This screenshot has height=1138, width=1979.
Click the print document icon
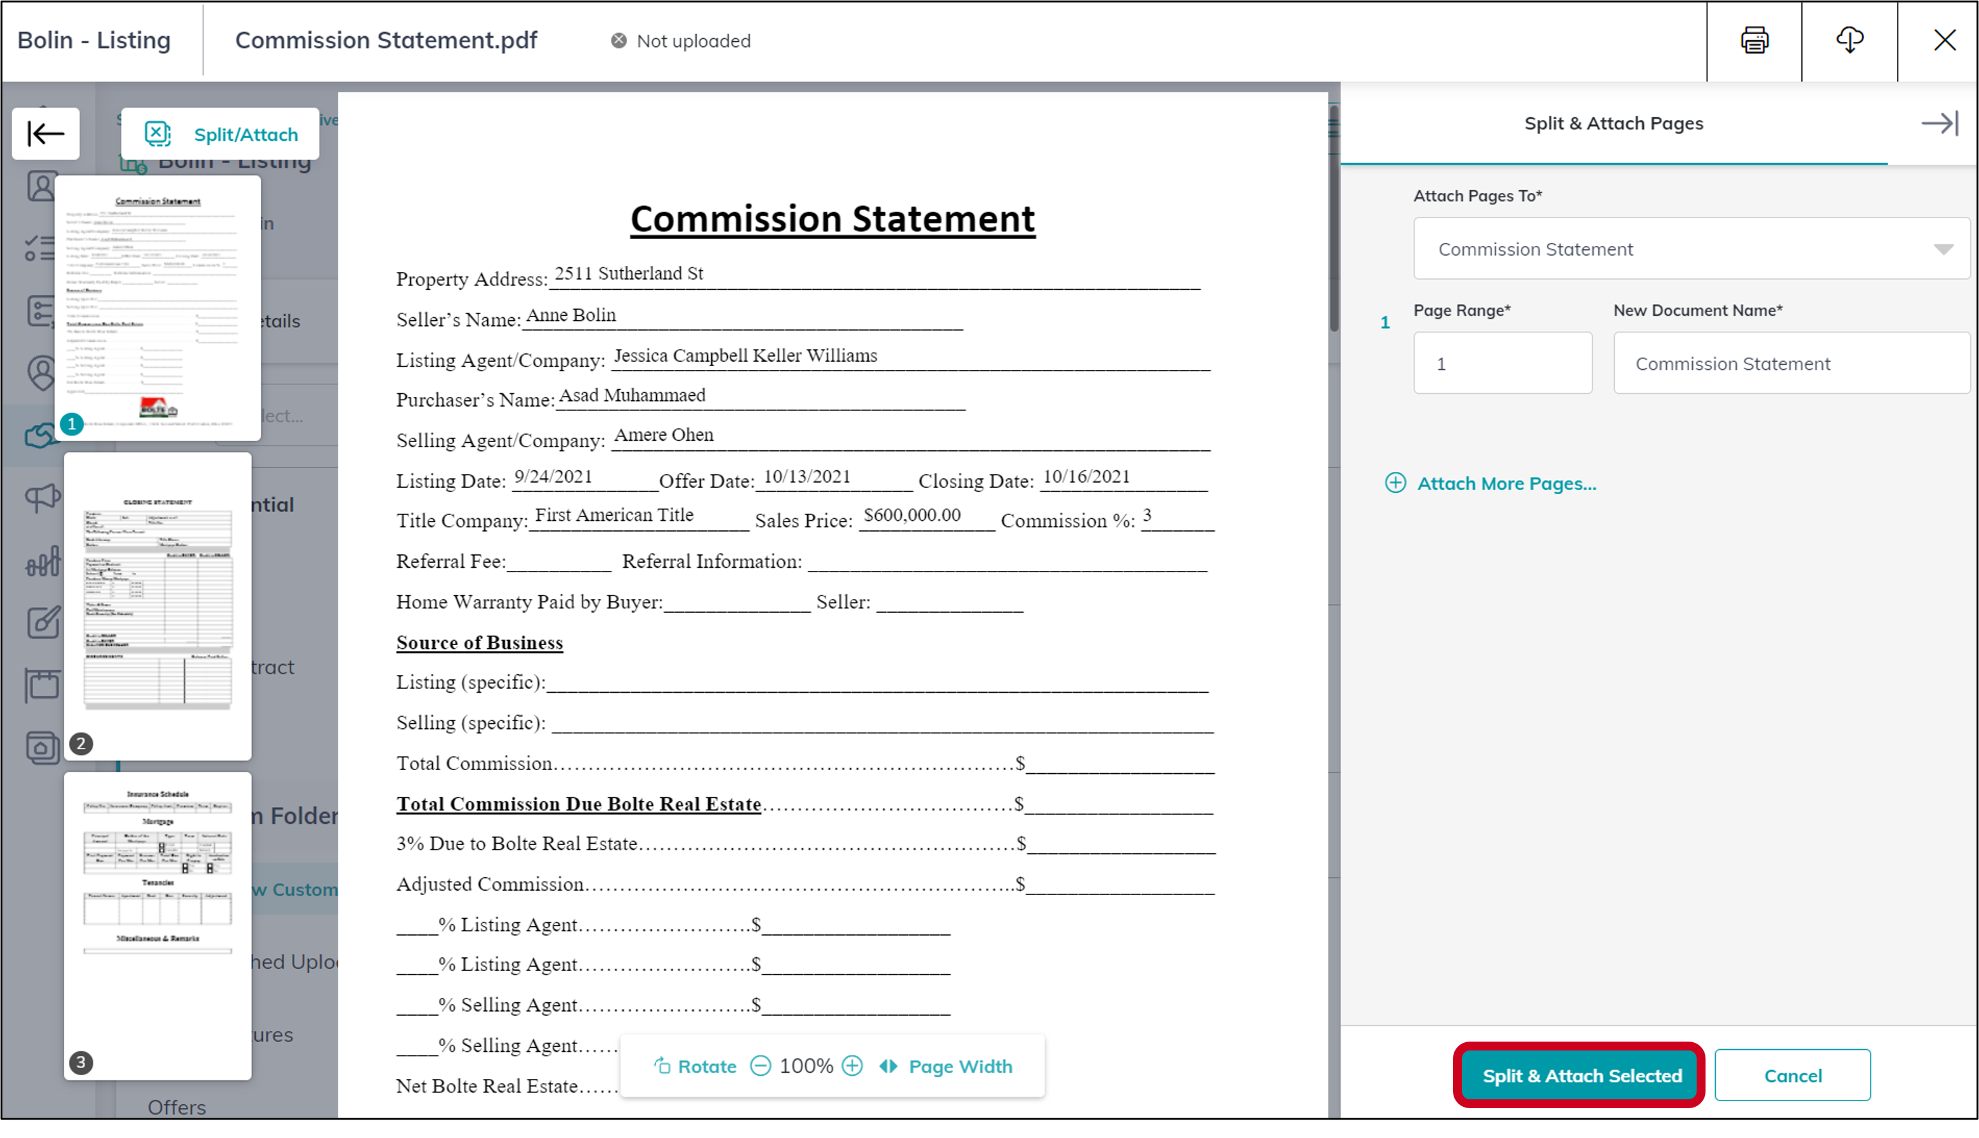(1754, 40)
